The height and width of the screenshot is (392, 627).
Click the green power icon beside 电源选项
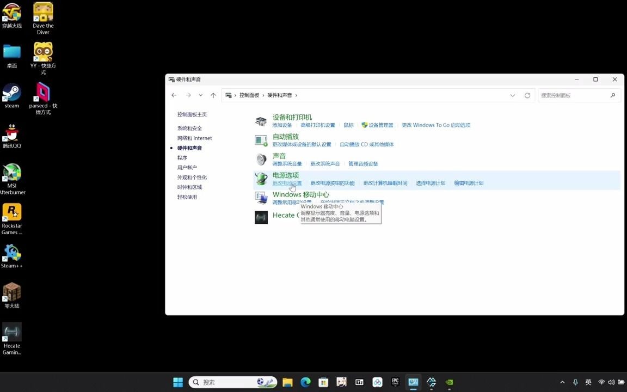(x=261, y=179)
